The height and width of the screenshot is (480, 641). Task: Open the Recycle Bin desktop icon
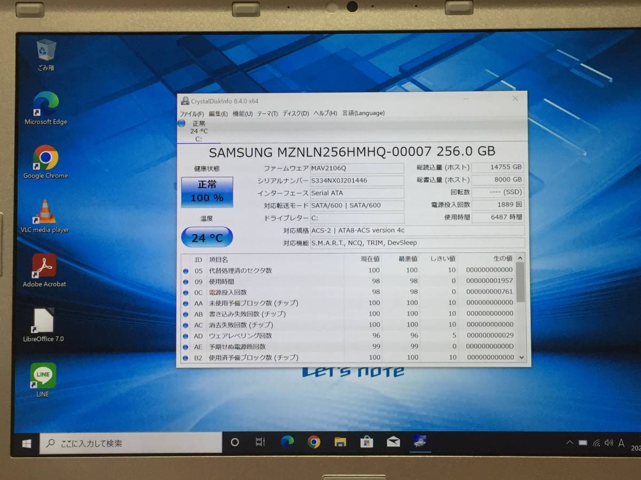46,55
